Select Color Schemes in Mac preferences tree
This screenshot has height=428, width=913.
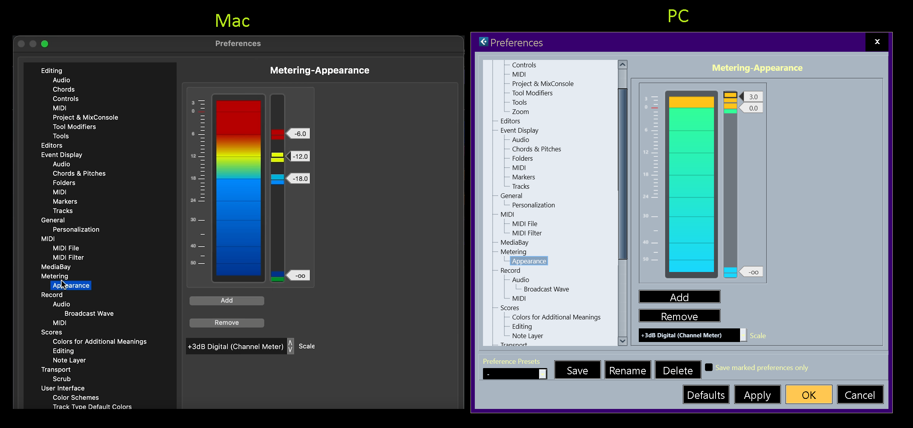pyautogui.click(x=76, y=398)
